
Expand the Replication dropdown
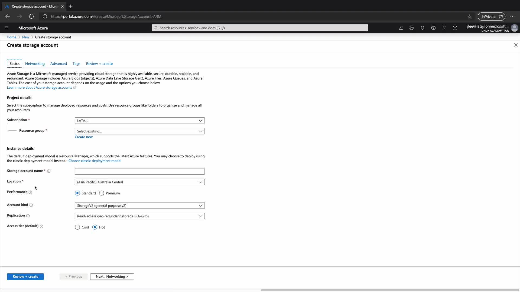(139, 216)
